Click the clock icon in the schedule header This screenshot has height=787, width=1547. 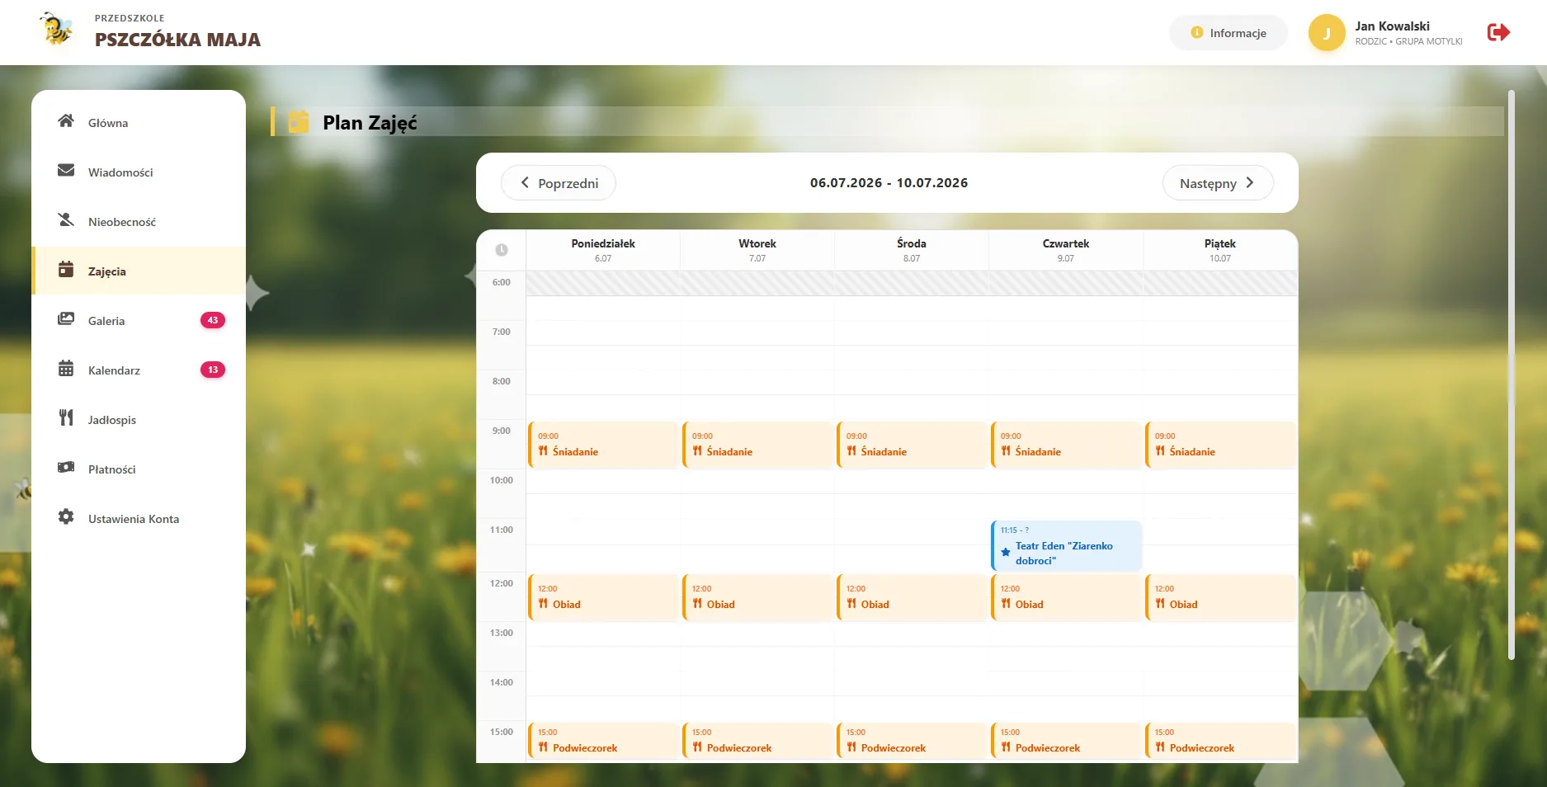502,250
